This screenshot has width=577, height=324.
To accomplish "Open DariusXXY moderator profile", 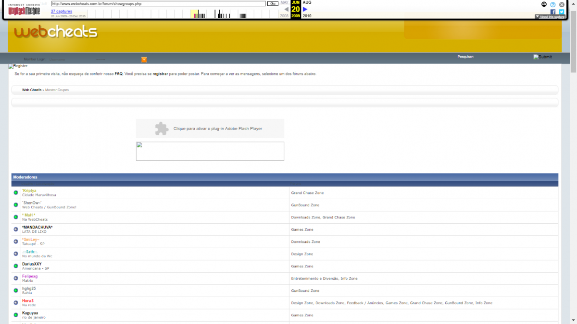I will coord(32,264).
